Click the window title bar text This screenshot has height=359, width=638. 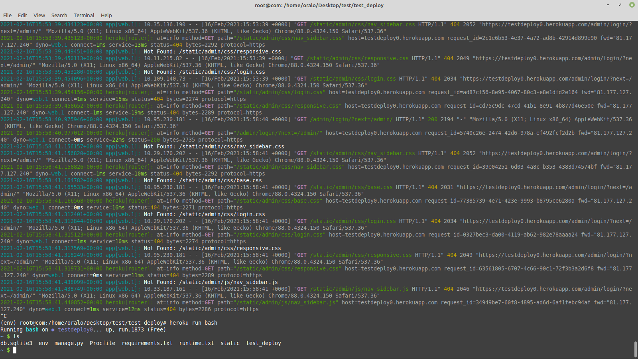(319, 5)
